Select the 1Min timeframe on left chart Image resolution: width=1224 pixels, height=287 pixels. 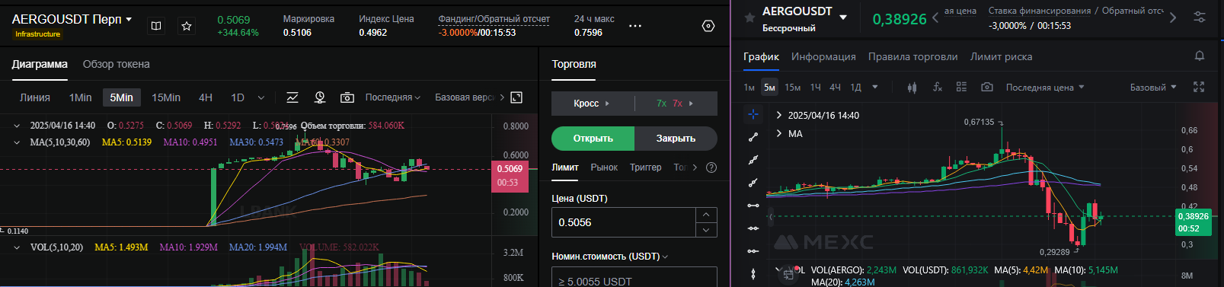80,97
